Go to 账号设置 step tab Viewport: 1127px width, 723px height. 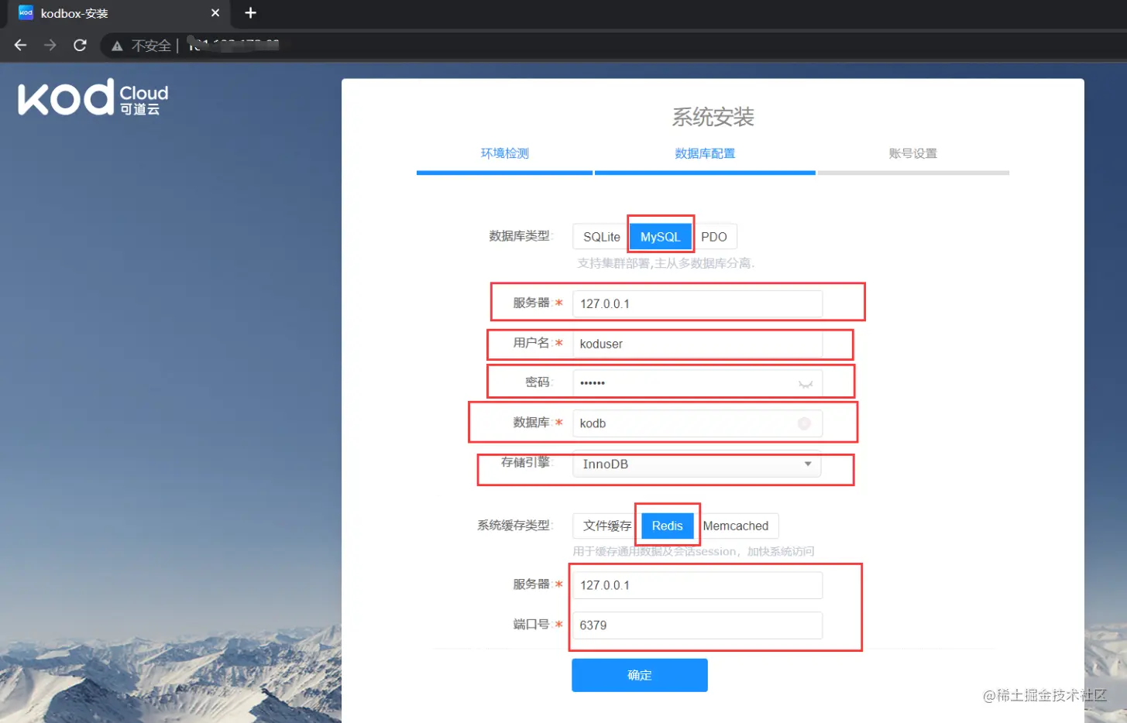(x=913, y=153)
